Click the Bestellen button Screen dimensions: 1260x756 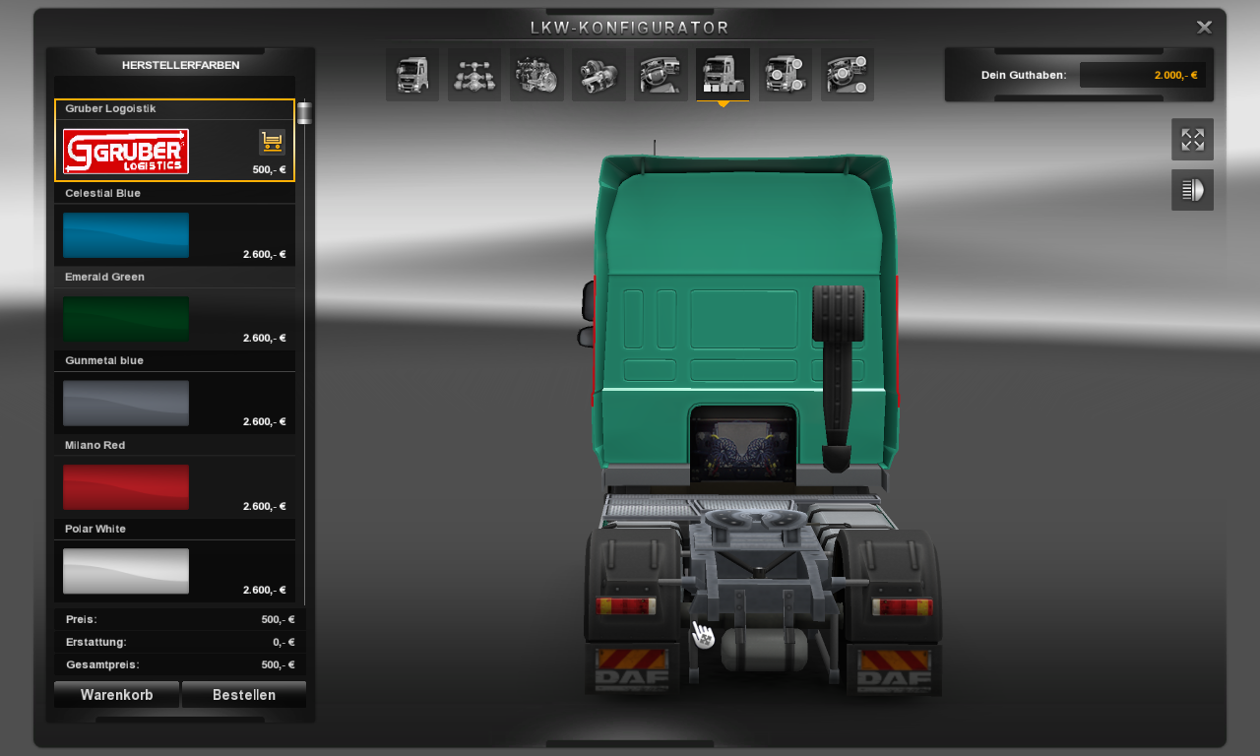(x=244, y=695)
